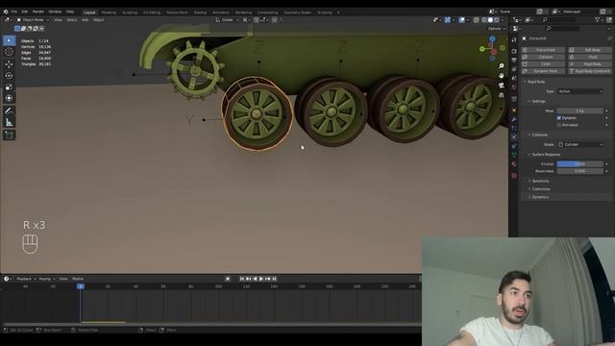This screenshot has height=346, width=615.
Task: Open collision Shape Cylinder dropdown
Action: pos(580,144)
